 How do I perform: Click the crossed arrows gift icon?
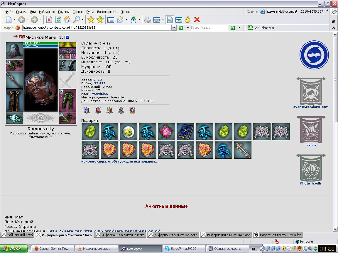click(243, 150)
